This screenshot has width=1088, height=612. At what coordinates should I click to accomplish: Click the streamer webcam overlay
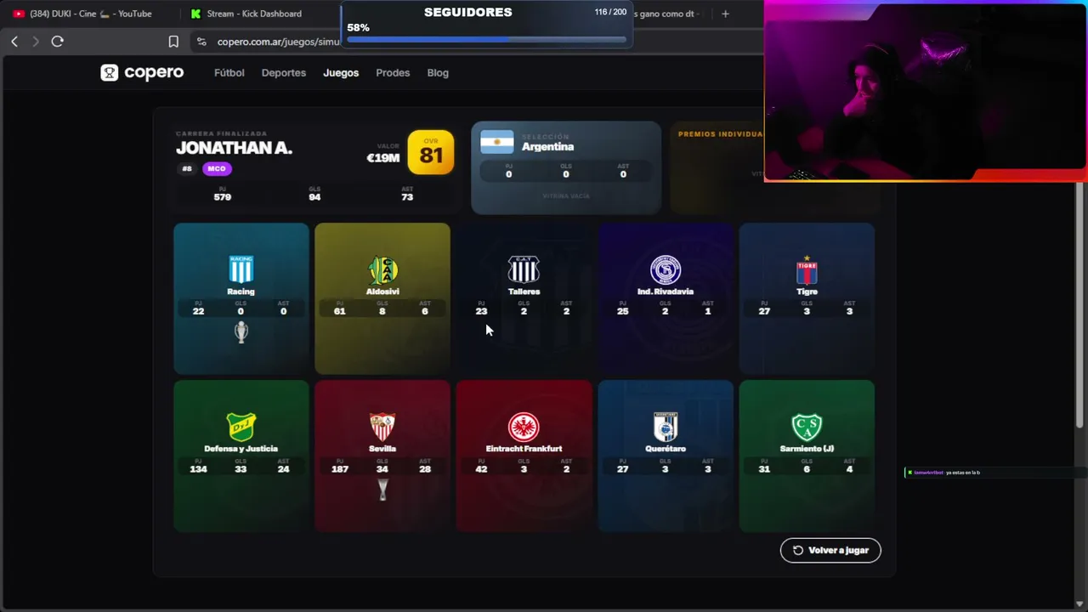tap(925, 91)
